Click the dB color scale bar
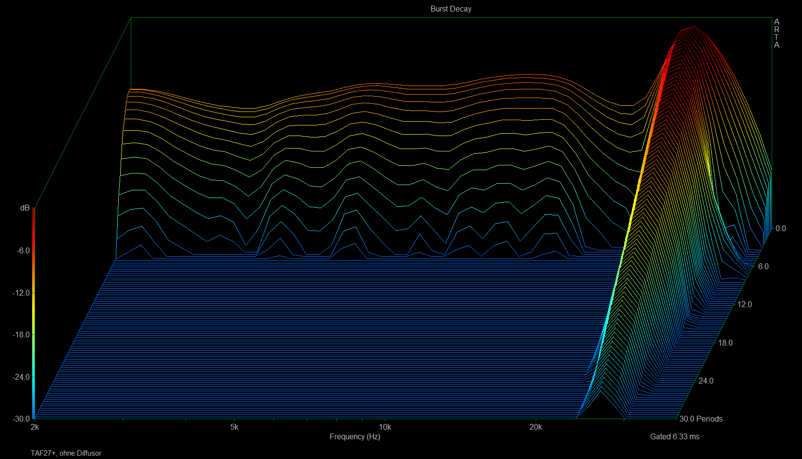The height and width of the screenshot is (459, 802). point(33,313)
